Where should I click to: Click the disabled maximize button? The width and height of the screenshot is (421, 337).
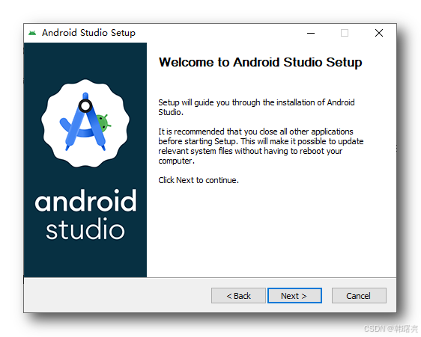click(345, 33)
